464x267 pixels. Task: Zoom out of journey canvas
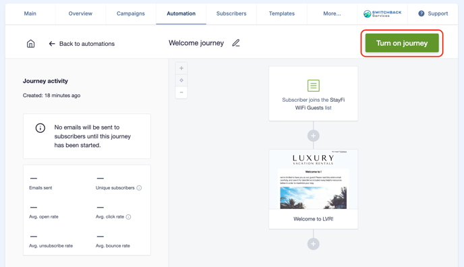[x=181, y=92]
